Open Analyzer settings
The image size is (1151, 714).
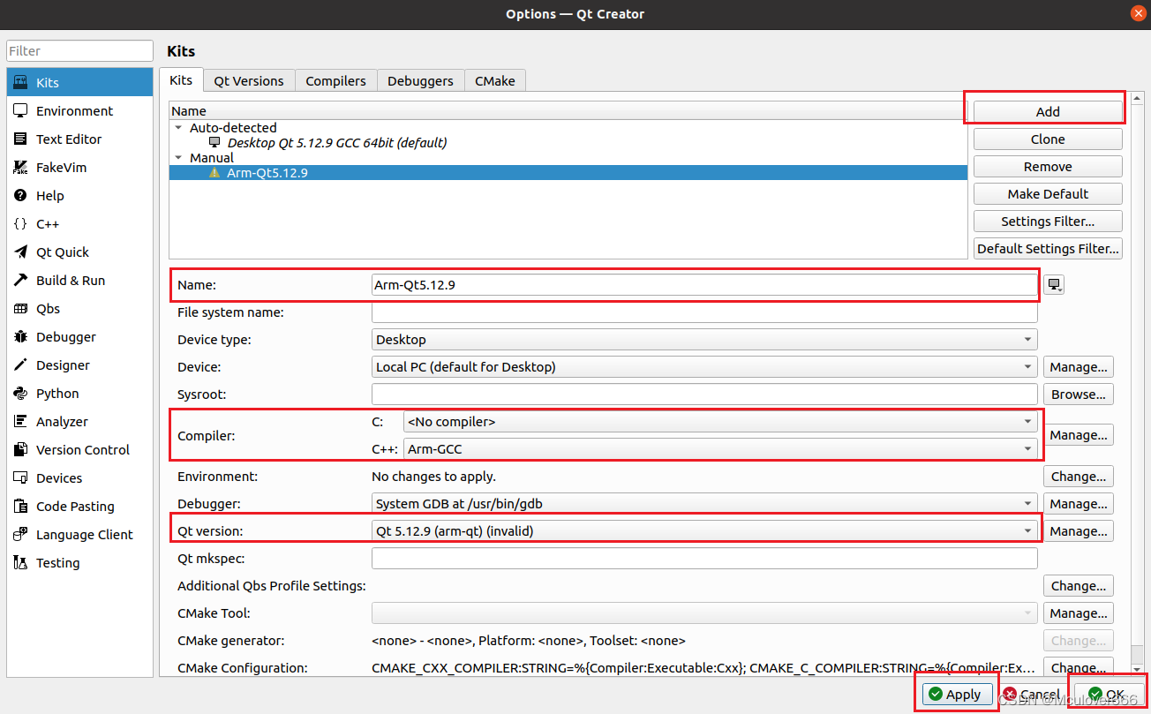tap(79, 421)
